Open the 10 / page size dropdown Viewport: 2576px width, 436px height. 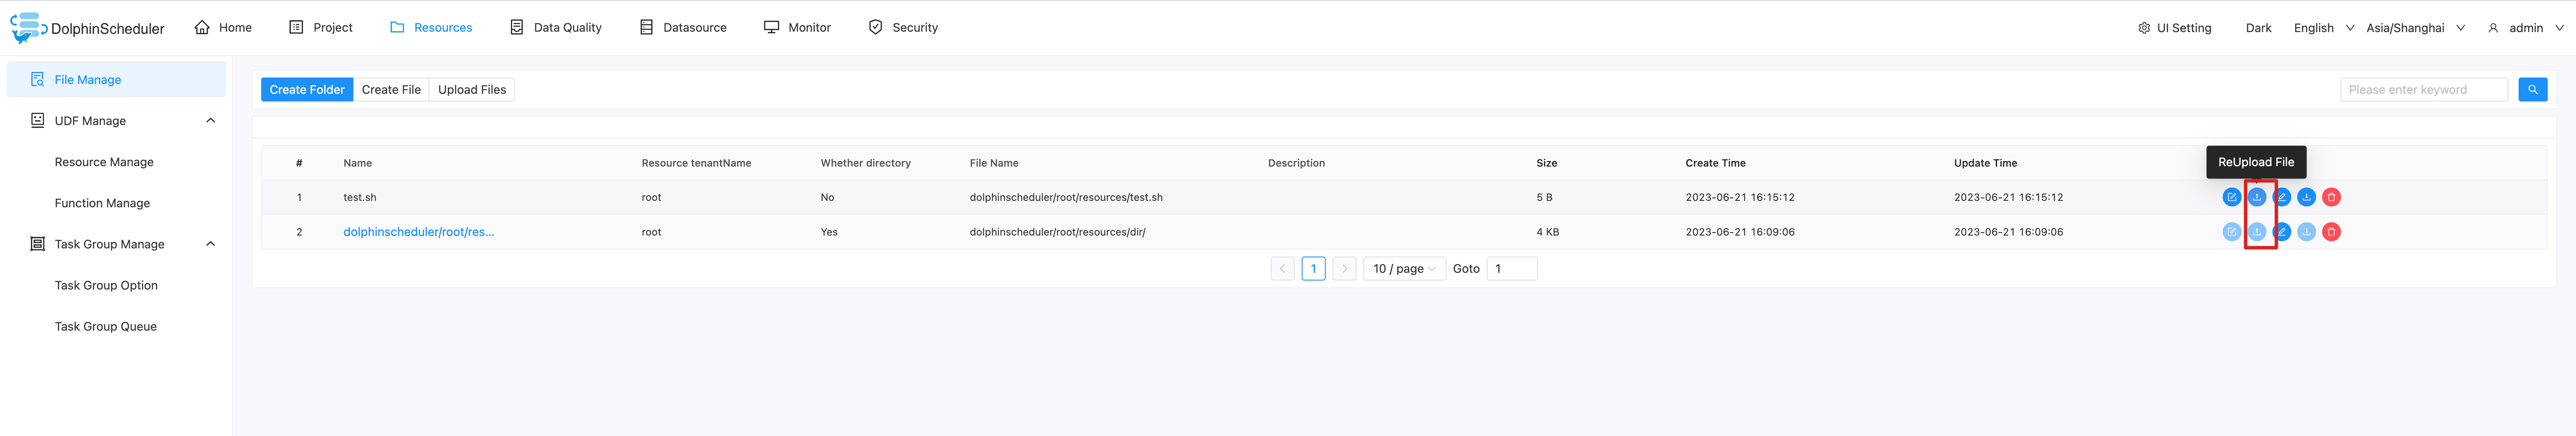(x=1404, y=269)
